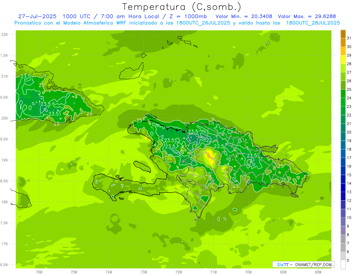Image resolution: width=357 pixels, height=276 pixels.
Task: Click the legend scale label 18
Action: (x=349, y=149)
